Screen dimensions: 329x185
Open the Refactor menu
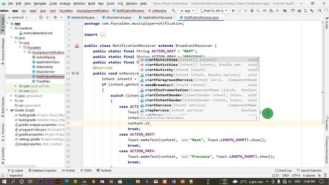point(79,4)
